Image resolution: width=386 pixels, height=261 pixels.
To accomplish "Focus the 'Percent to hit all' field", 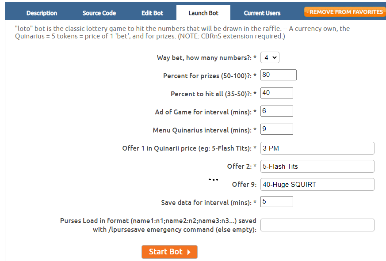I will (276, 93).
